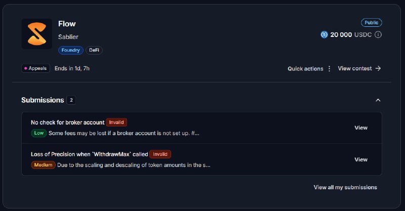View the broker account submission
Image resolution: width=405 pixels, height=211 pixels.
coord(361,128)
